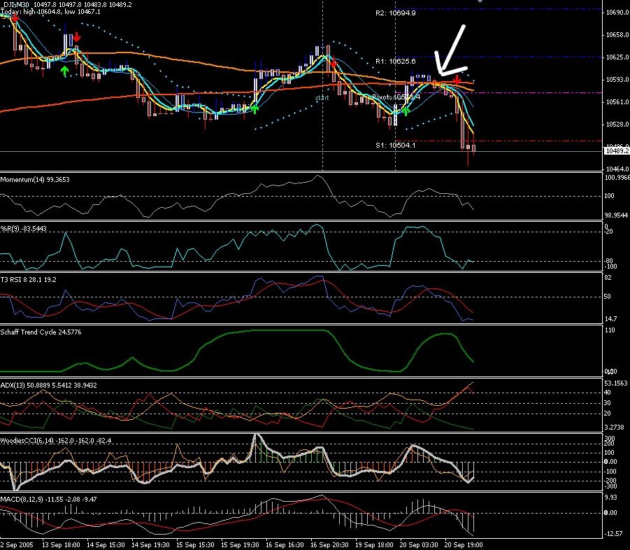Click the 14 Sep 15:30 time label
Screen dimensions: 630x550
click(106, 545)
